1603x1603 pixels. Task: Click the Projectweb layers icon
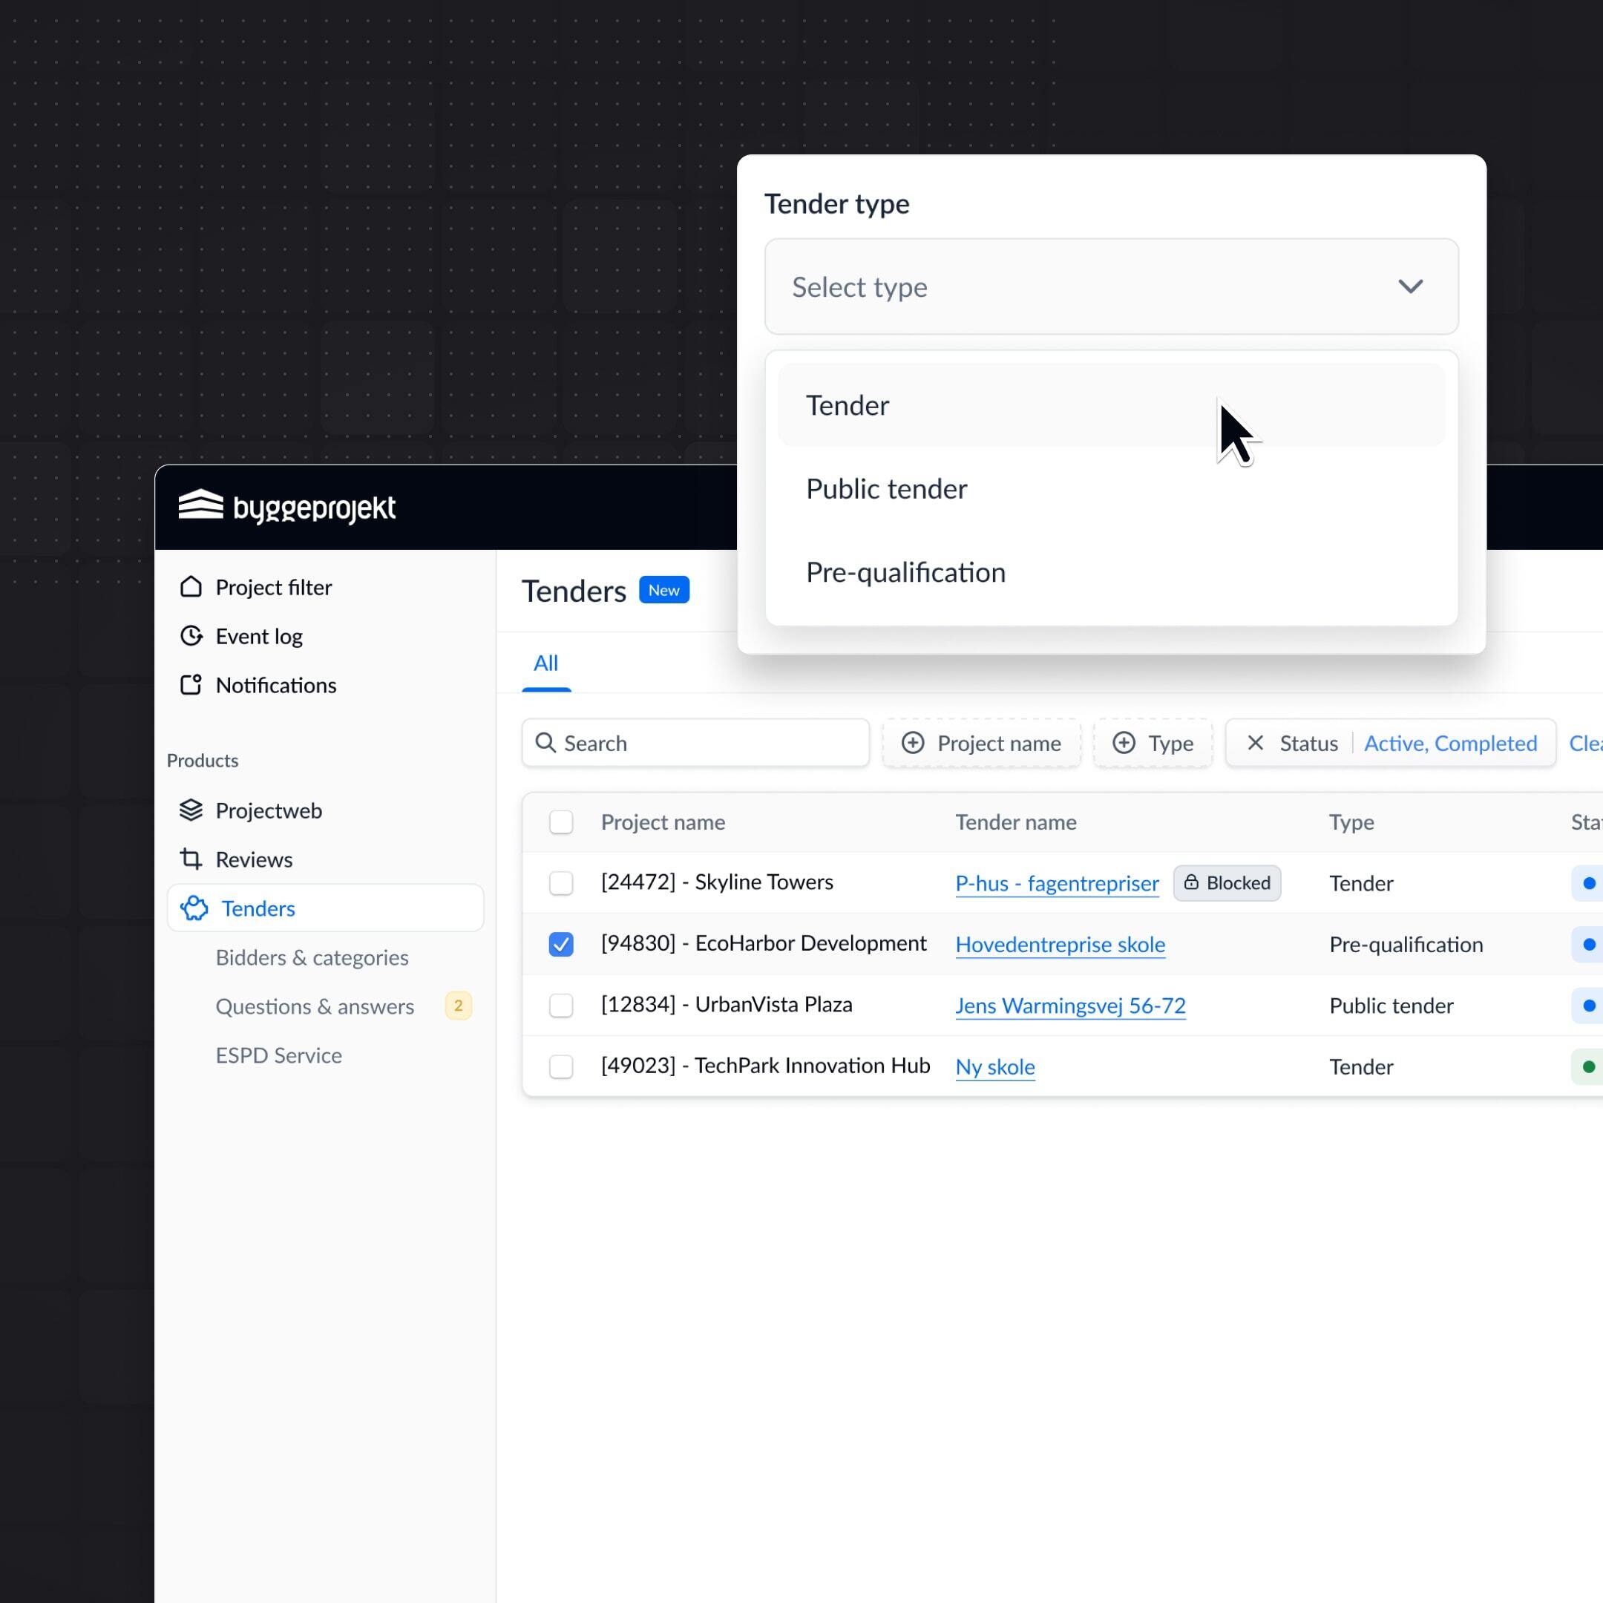(x=191, y=810)
